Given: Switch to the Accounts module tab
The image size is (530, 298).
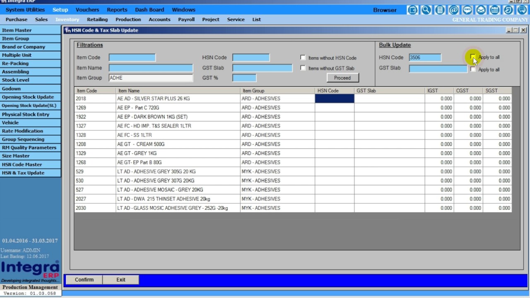Looking at the screenshot, I should [159, 19].
